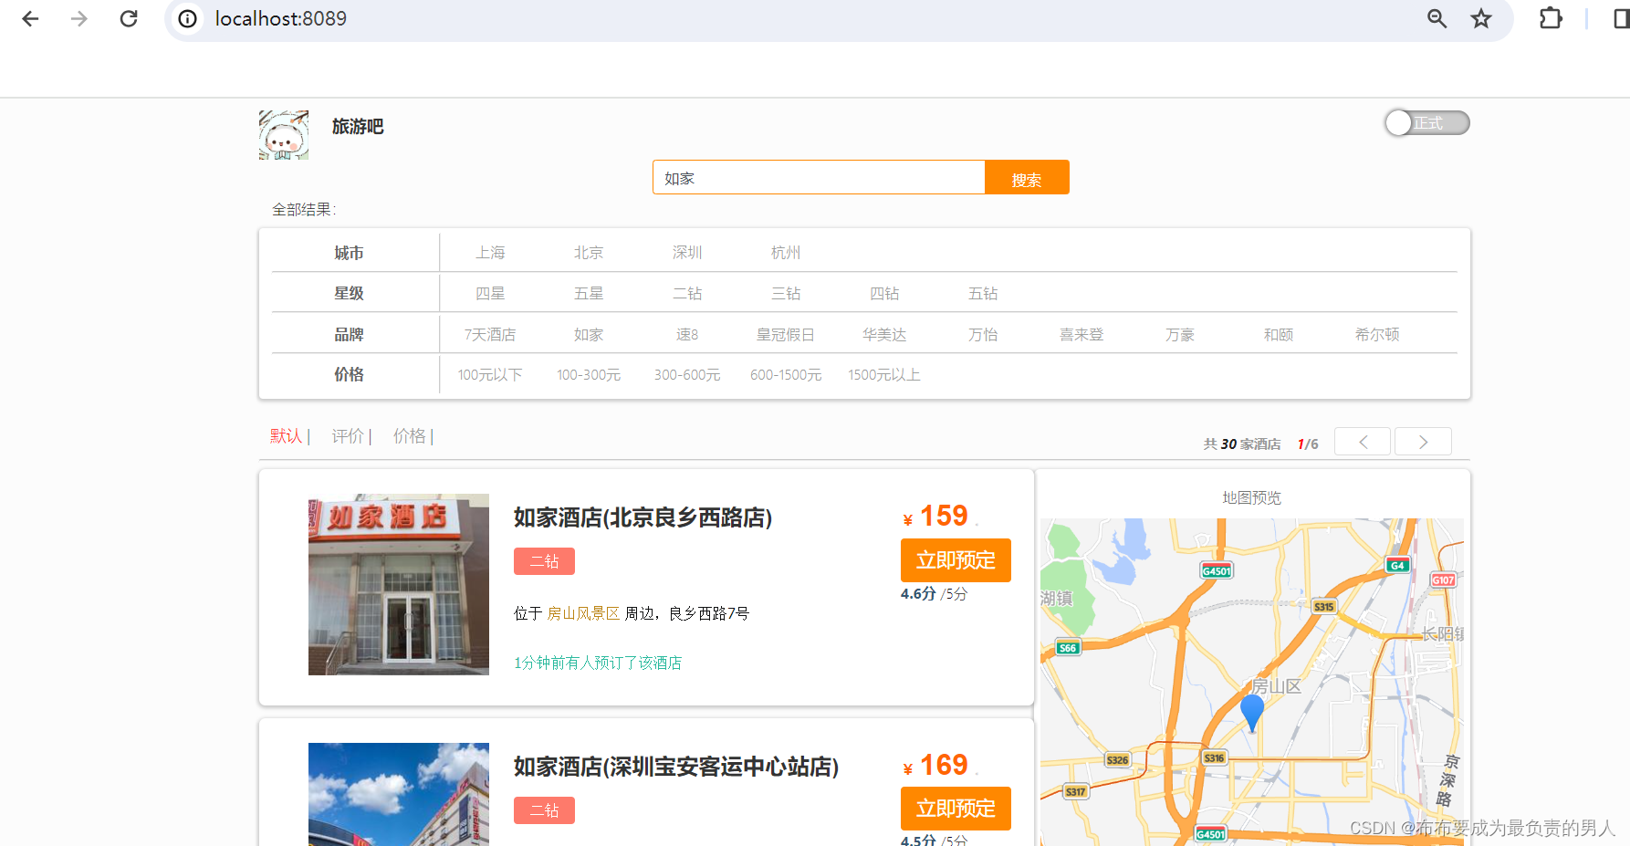Select the 四星 star rating filter

(490, 294)
